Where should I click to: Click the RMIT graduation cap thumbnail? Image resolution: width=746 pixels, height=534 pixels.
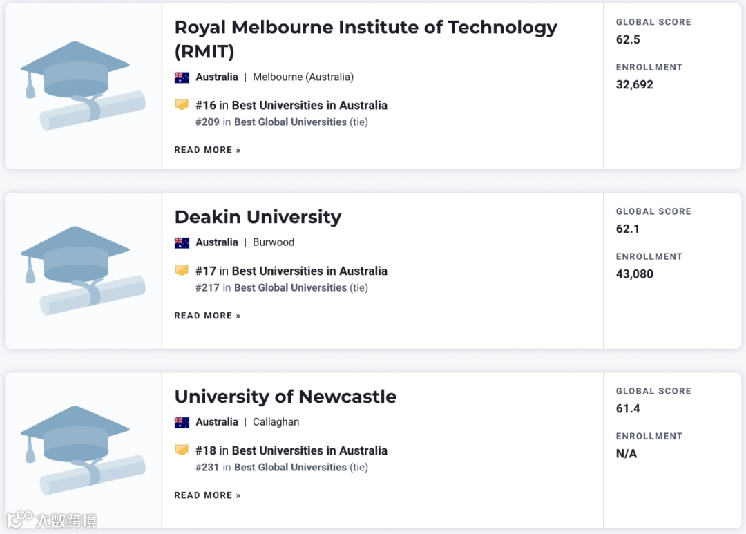(x=83, y=86)
